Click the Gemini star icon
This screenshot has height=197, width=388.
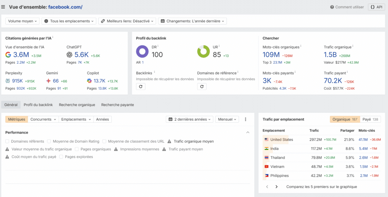click(48, 81)
